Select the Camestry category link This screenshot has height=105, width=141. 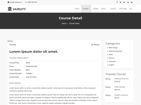112,61
